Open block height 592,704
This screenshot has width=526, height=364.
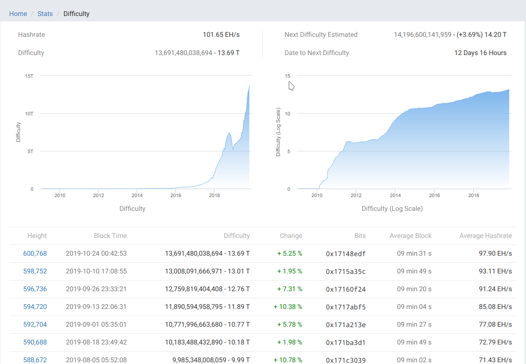[x=35, y=324]
